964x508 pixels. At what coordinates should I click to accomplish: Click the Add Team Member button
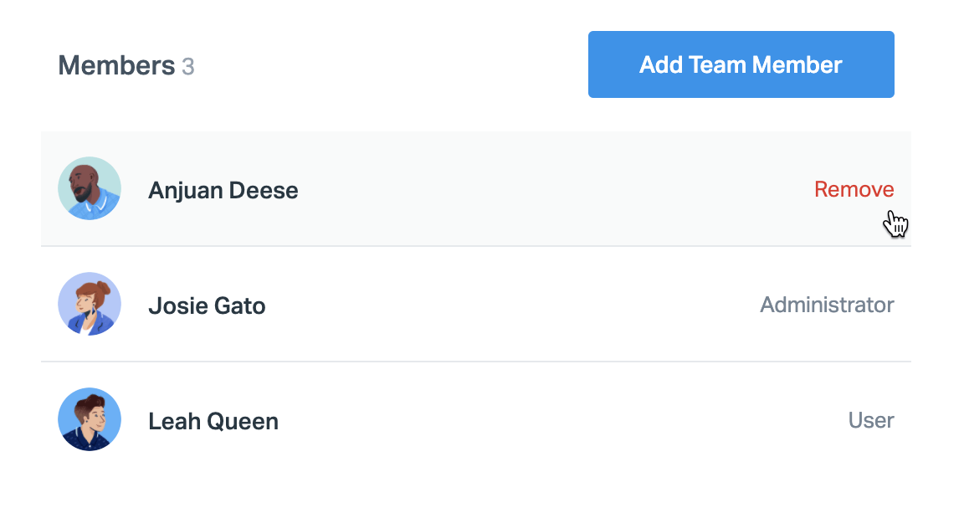741,64
